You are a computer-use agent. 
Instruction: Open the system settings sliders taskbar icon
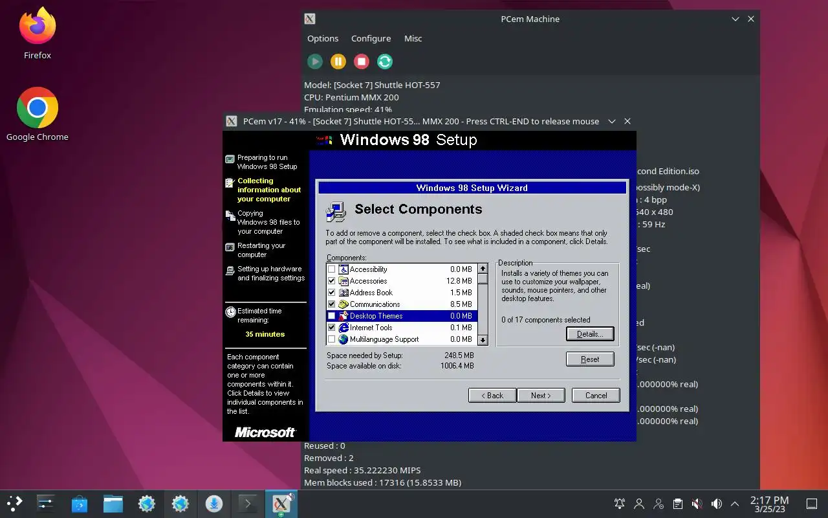tap(46, 504)
